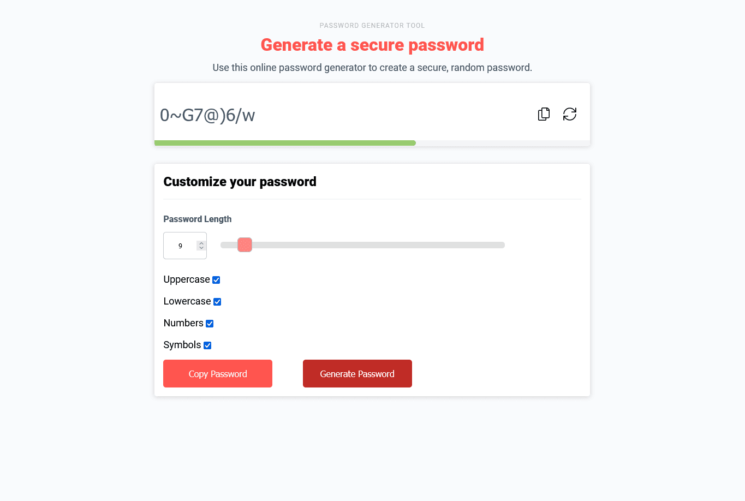Click the Copy Password button
Viewport: 745px width, 501px height.
point(218,374)
